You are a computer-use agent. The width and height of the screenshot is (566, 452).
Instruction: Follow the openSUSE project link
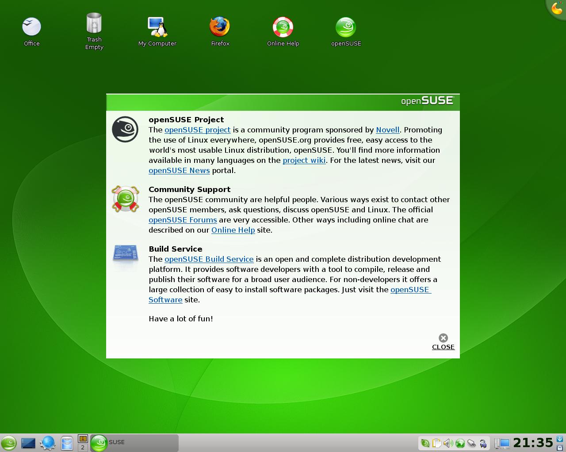197,130
